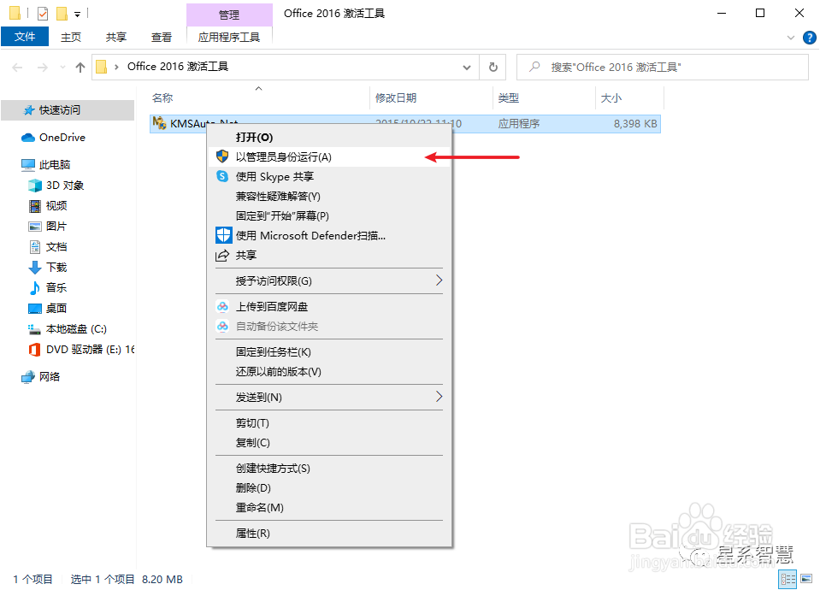Open the quick access toolbar customize dropdown
Screen dimensions: 820x590
[78, 15]
